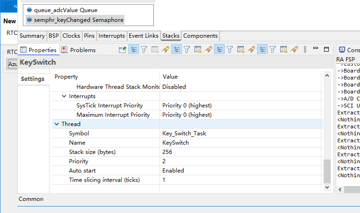Select the Stacks tab
The width and height of the screenshot is (360, 213).
pos(171,36)
